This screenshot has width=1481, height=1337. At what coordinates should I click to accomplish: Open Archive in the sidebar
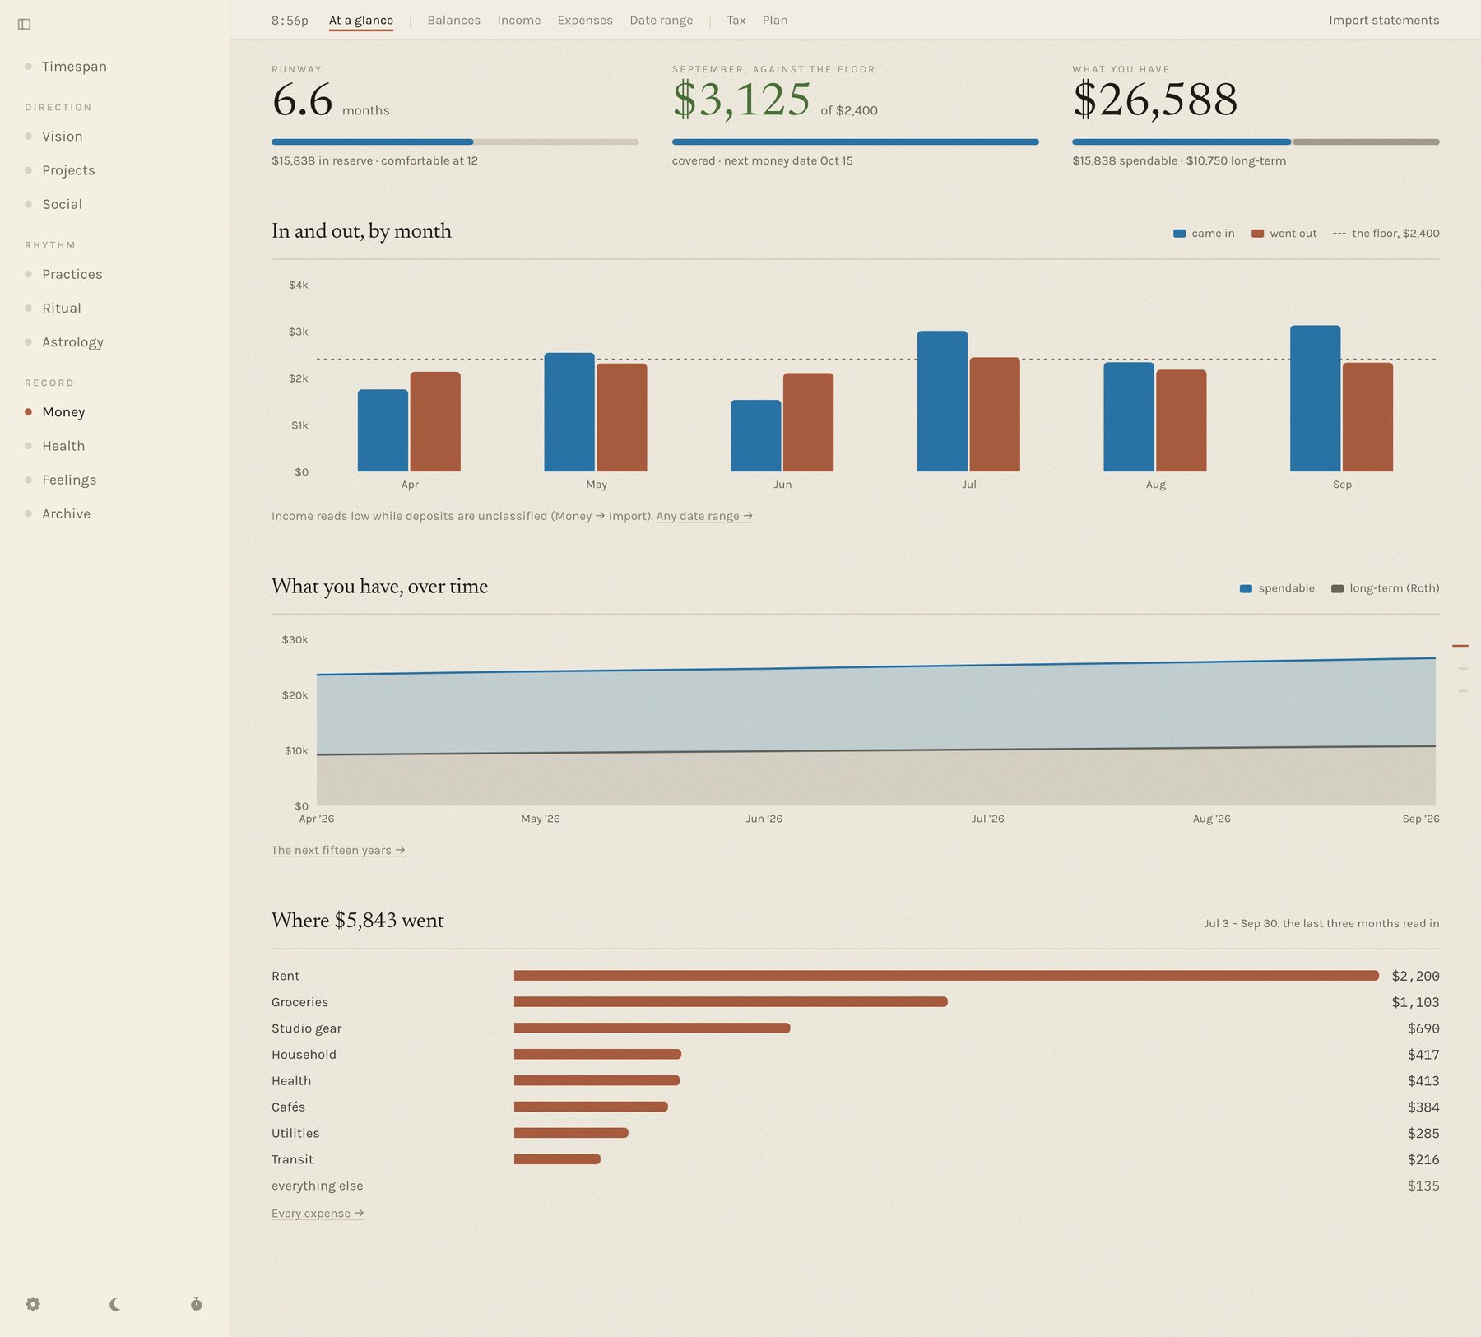[x=66, y=513]
